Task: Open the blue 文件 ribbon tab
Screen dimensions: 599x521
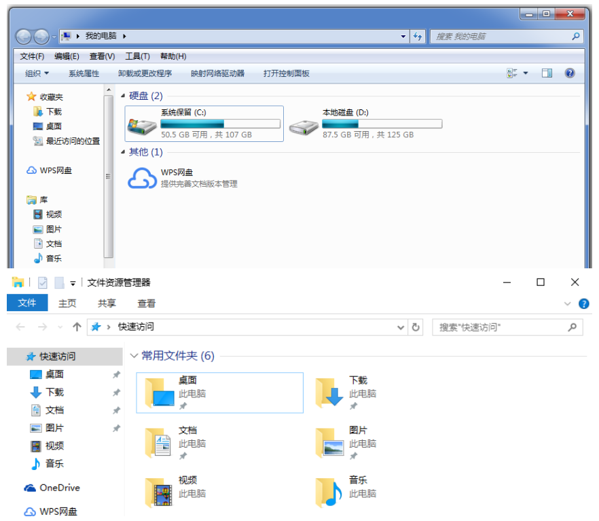Action: (27, 303)
